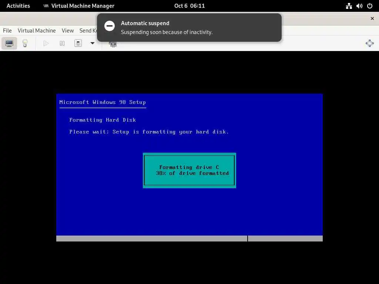This screenshot has height=284, width=379.
Task: Show virtual hardware details lightbulb
Action: [x=25, y=44]
